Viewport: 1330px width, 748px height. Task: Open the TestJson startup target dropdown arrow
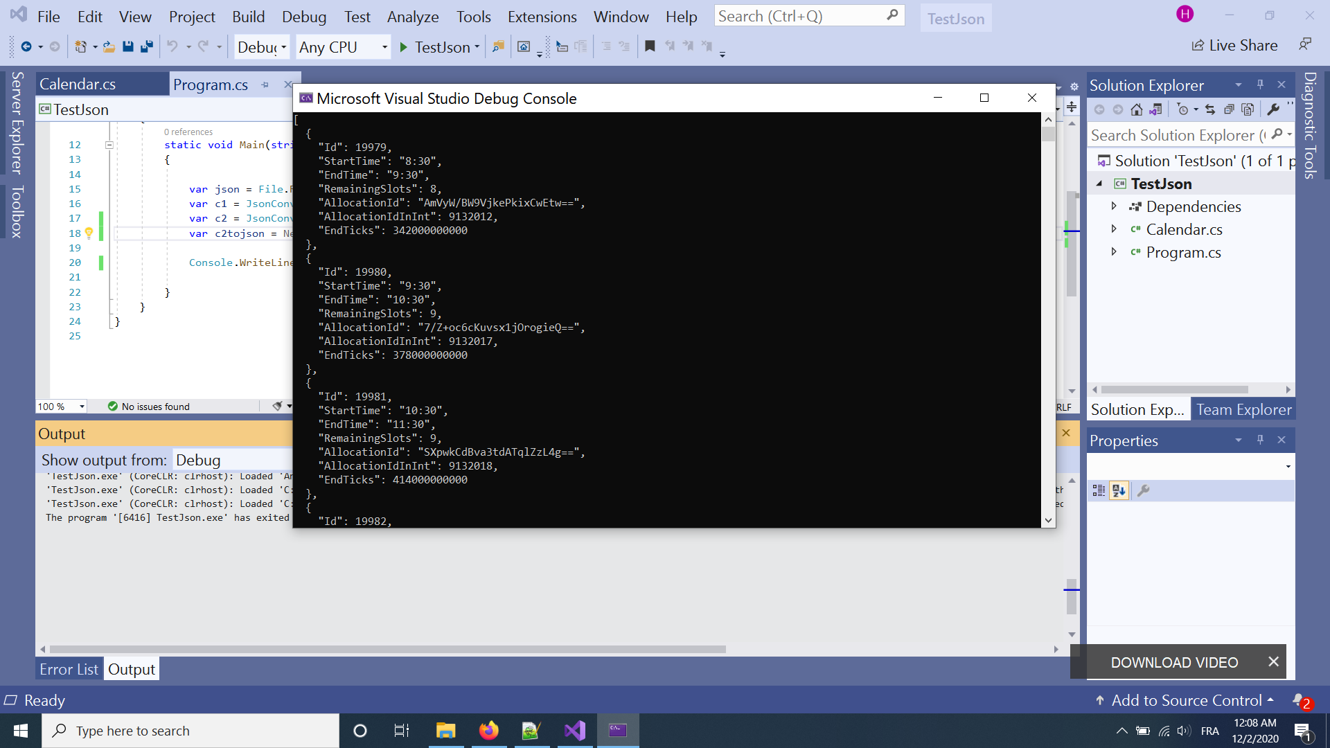pos(477,47)
